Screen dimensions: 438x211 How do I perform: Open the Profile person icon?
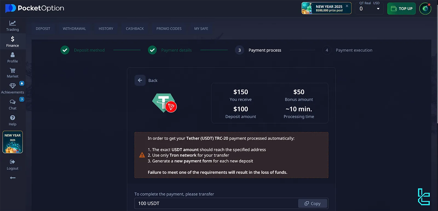[x=13, y=55]
